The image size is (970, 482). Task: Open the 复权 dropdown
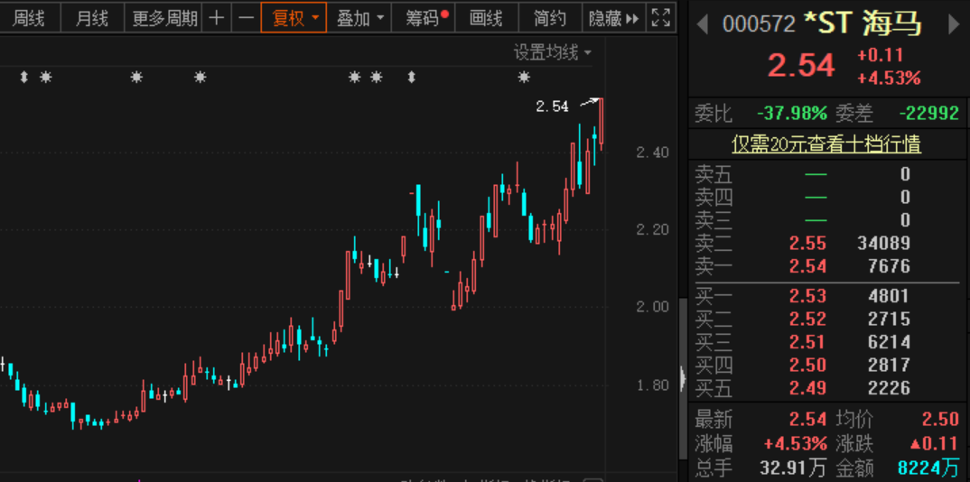pos(294,18)
